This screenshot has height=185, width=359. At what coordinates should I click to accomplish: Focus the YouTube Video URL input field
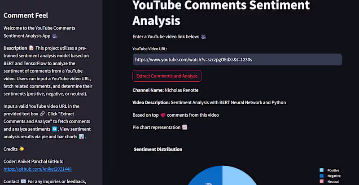(x=237, y=60)
